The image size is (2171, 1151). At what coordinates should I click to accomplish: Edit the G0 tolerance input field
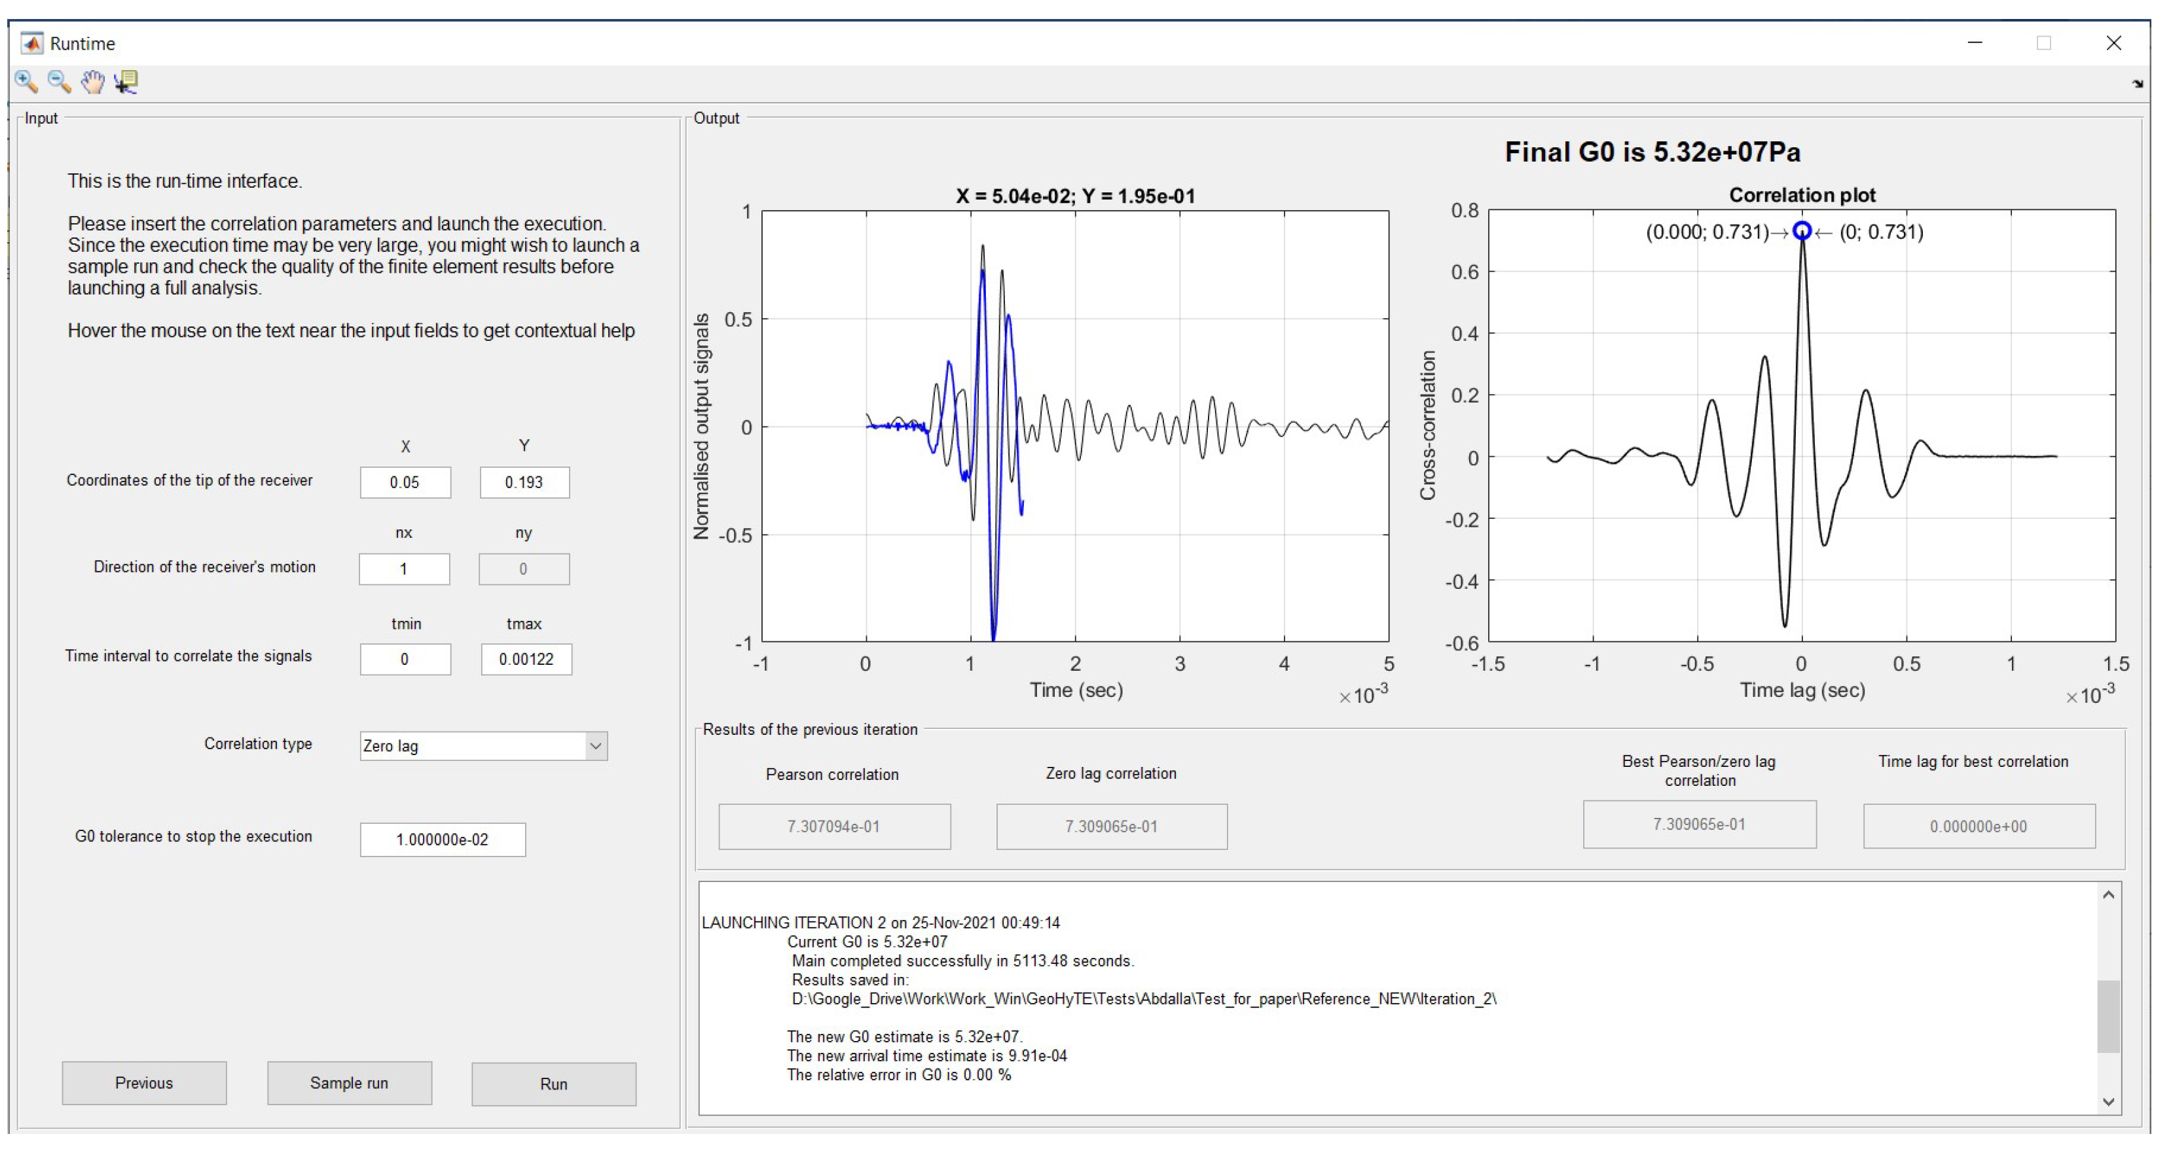pyautogui.click(x=443, y=840)
